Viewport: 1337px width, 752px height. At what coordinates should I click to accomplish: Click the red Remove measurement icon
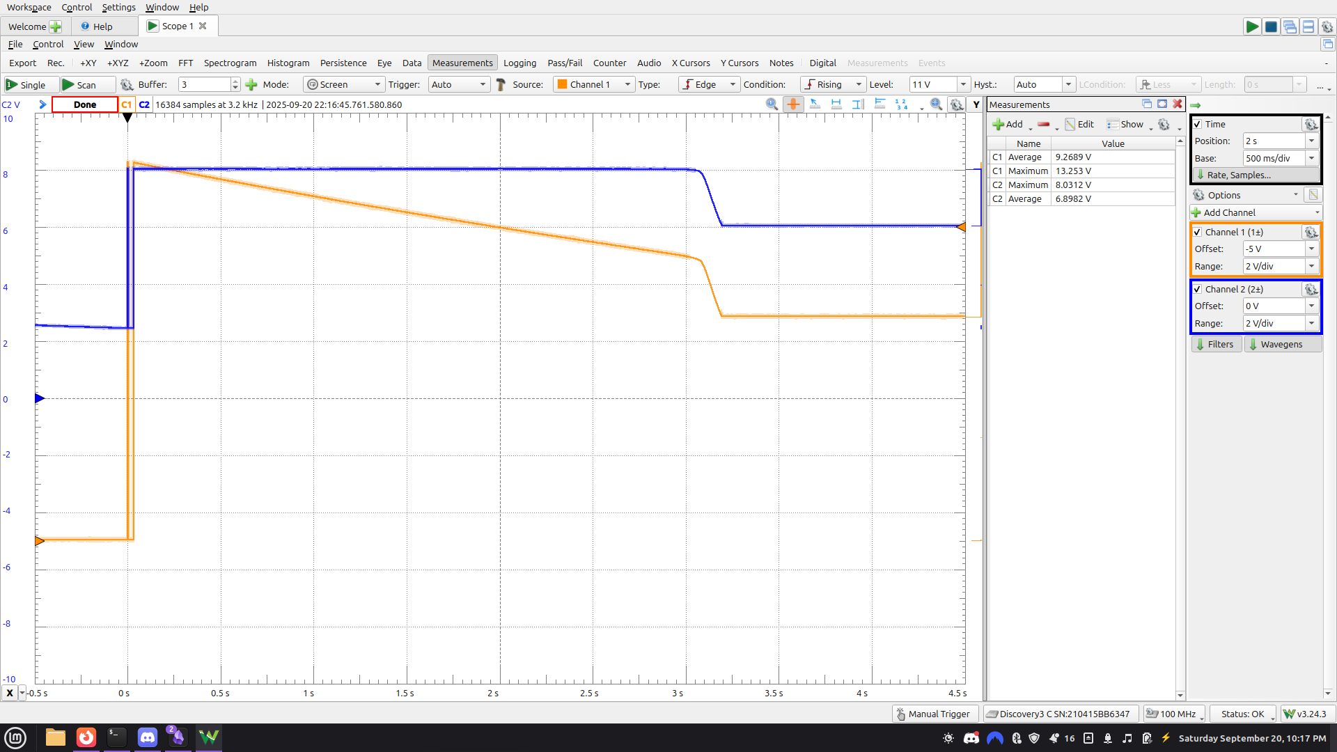click(x=1043, y=125)
